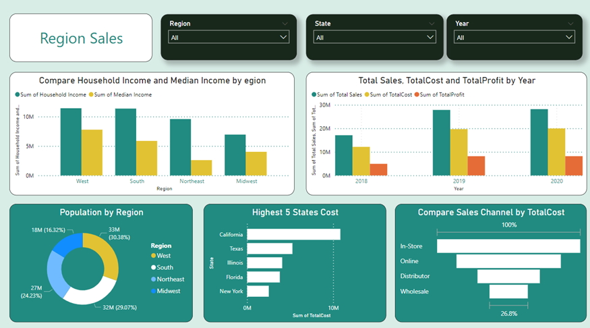Select the 2018 Total Sales bar
This screenshot has width=590, height=328.
344,155
